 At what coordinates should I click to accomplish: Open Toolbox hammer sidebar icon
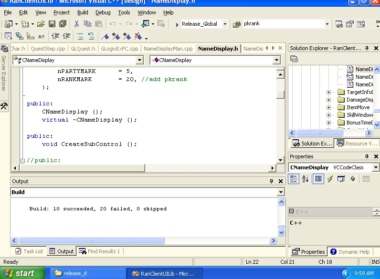pos(4,105)
